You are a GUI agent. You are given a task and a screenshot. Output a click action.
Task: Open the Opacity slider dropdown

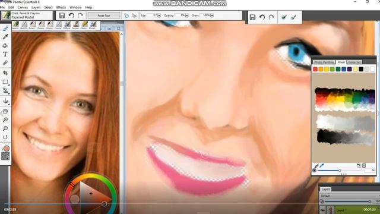pos(187,15)
